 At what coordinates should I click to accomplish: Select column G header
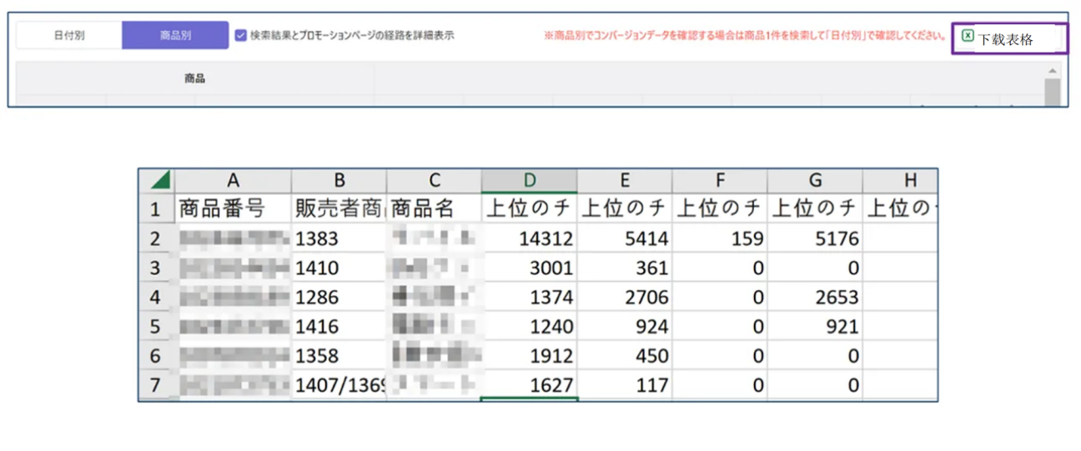pyautogui.click(x=815, y=181)
